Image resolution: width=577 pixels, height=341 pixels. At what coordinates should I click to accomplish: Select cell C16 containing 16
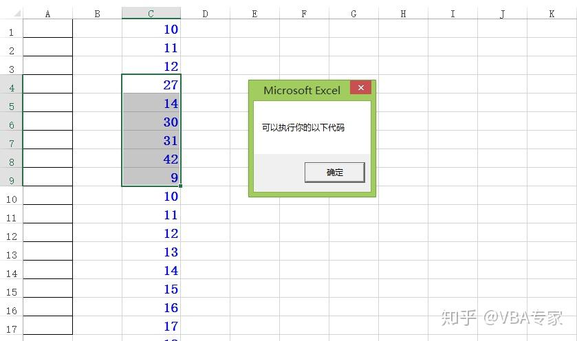[151, 307]
